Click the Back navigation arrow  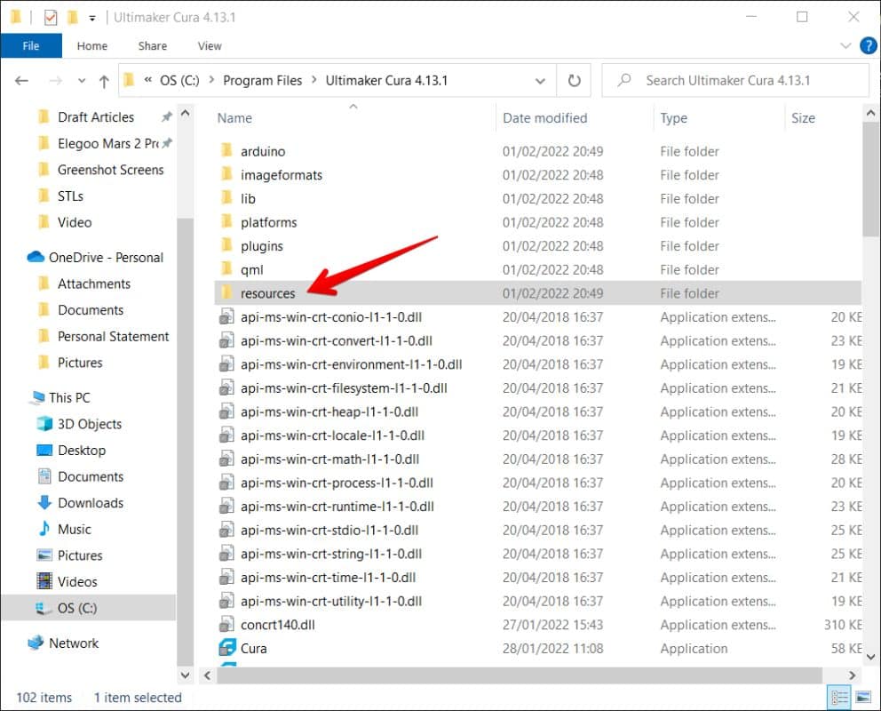coord(22,81)
